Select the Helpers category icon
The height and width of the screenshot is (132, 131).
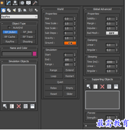click(x=25, y=10)
